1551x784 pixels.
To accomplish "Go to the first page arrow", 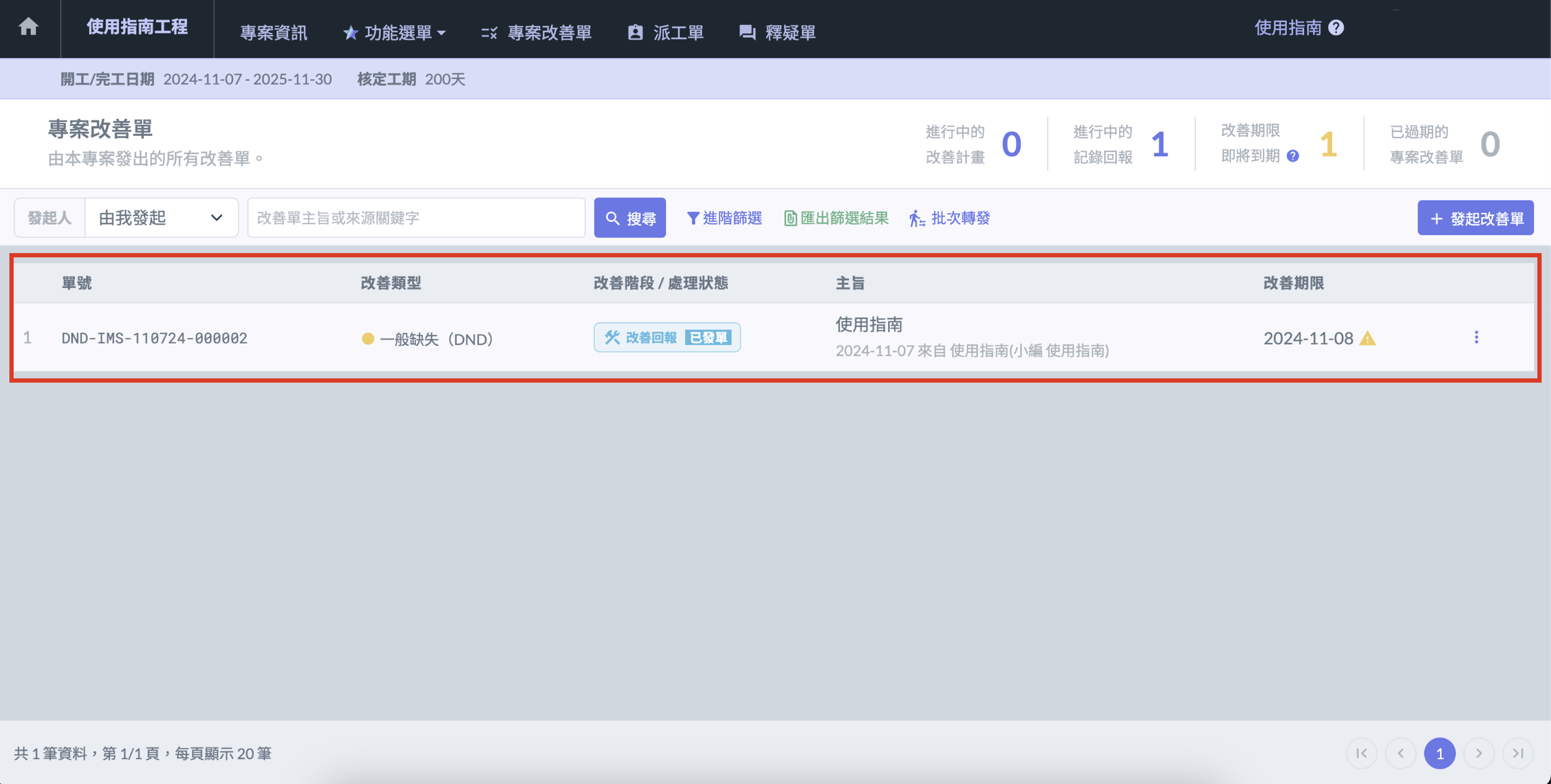I will click(x=1361, y=753).
